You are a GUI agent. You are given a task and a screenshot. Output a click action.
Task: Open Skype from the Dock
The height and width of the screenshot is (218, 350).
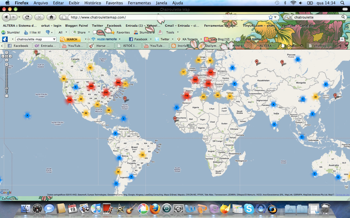(249, 209)
